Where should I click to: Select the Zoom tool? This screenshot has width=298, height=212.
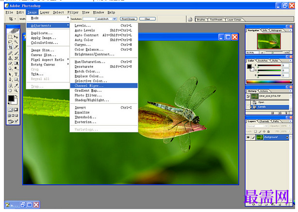[16, 91]
